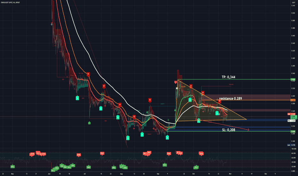Screen dimensions: 298x176
Task: Open the USDT currency selector on price axis
Action: (294, 3)
